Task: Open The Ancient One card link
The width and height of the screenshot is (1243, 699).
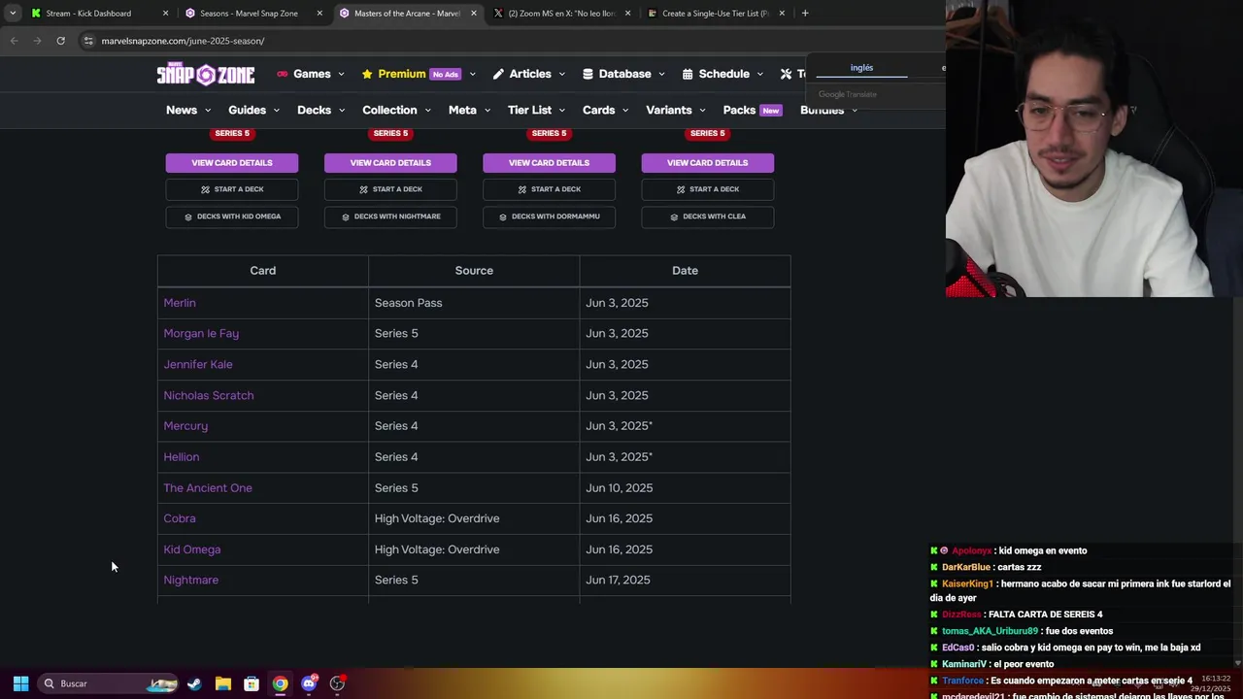Action: pos(208,487)
